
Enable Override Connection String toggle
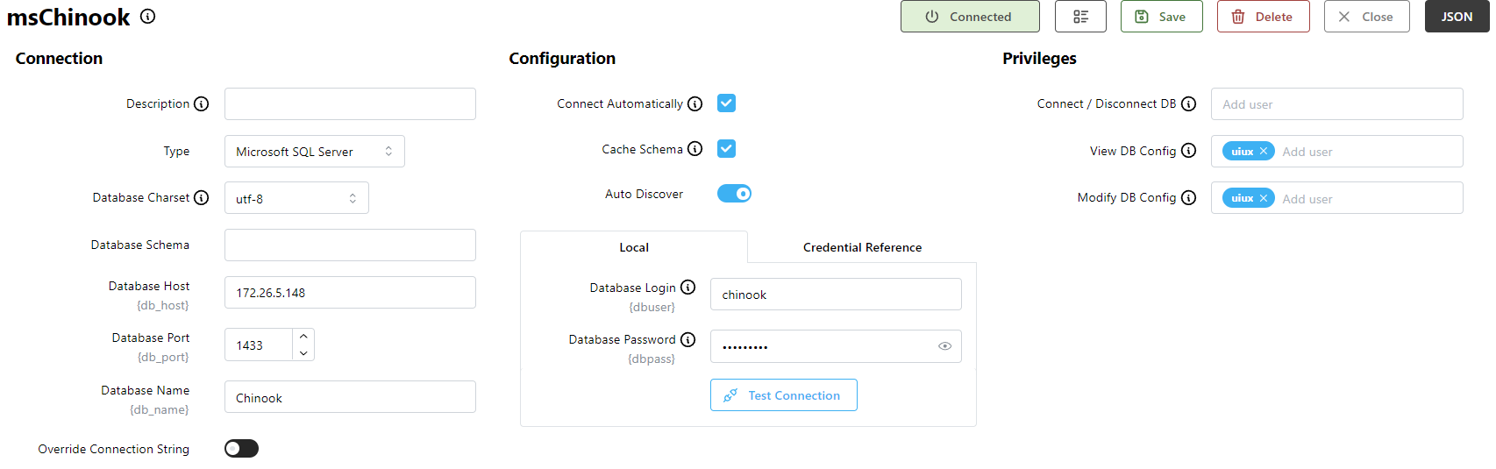[x=241, y=449]
